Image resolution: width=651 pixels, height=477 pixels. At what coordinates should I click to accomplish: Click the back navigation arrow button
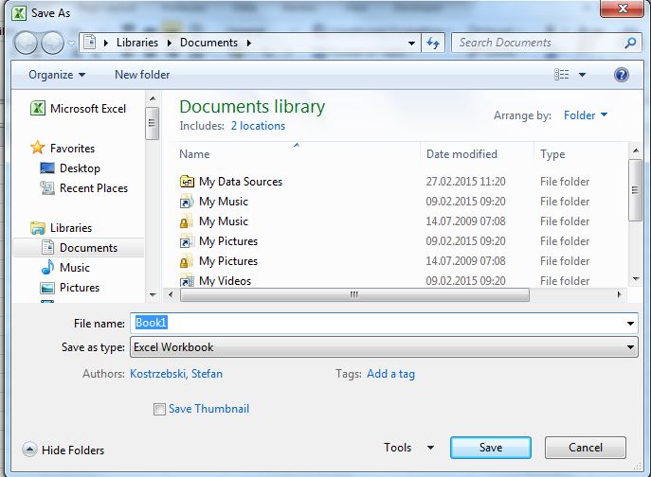tap(27, 43)
